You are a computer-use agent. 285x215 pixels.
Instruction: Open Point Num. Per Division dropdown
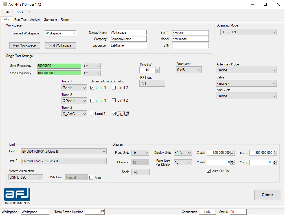[183, 162]
